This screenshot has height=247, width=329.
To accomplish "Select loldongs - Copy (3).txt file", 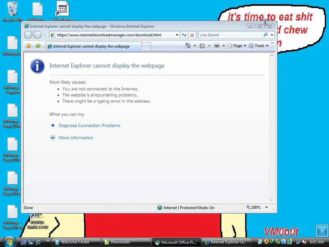I will tap(12, 149).
